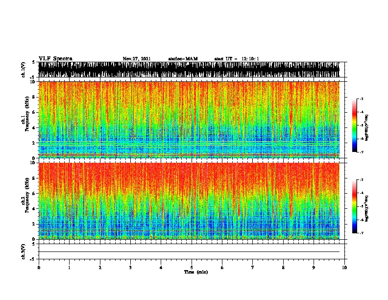The height and width of the screenshot is (300, 388).
Task: Click the 'ch.1(V)' waveform axis label
Action: pyautogui.click(x=24, y=70)
